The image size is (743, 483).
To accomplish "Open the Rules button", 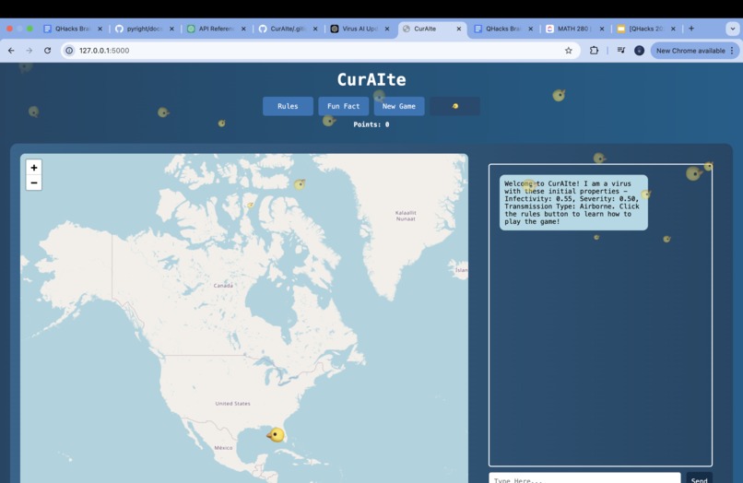I will pos(288,106).
